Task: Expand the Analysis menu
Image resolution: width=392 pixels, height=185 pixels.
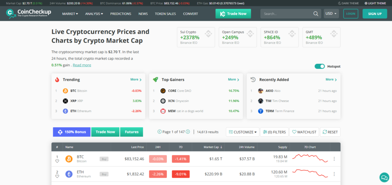Action: coord(94,14)
